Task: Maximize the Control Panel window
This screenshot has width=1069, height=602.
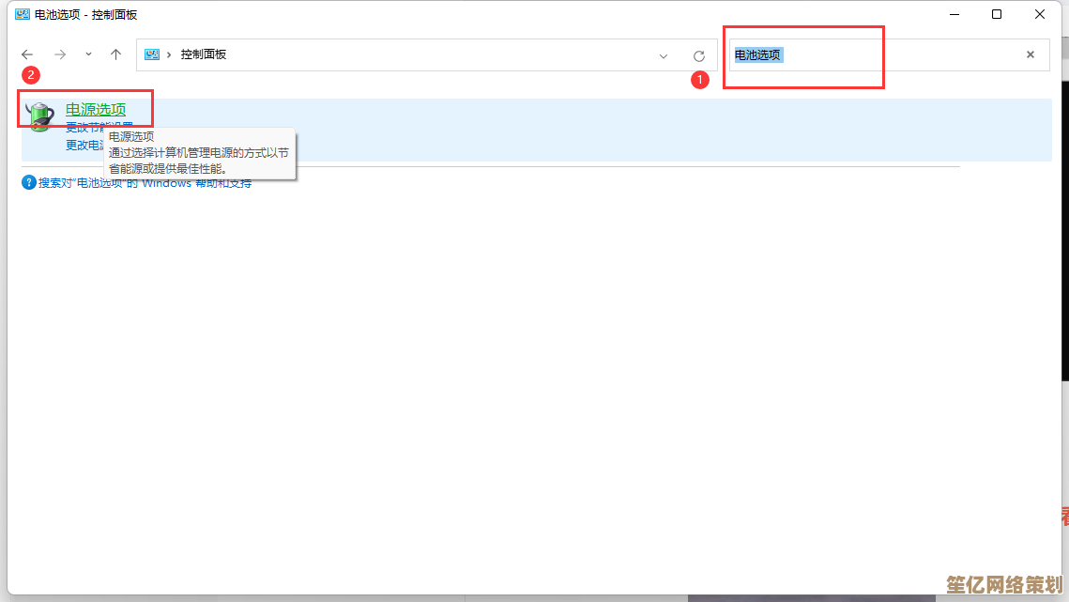Action: [996, 14]
